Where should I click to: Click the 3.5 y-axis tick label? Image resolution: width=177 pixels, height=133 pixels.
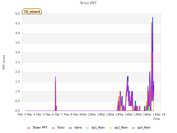(x=17, y=43)
